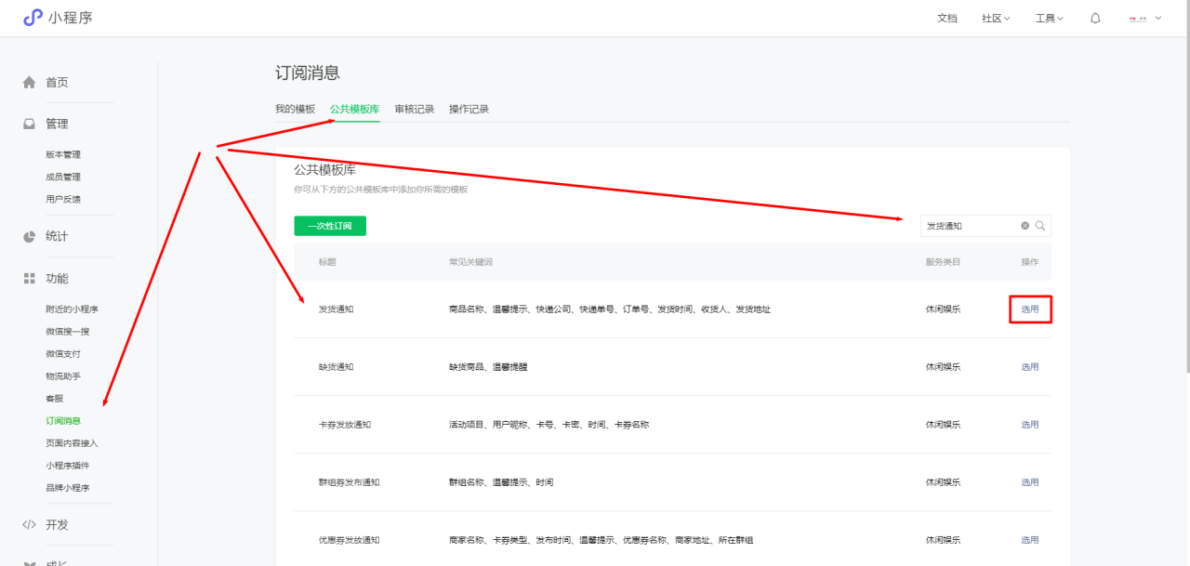Click 选用 for the 发货通知 template
Viewport: 1190px width, 566px height.
[x=1030, y=309]
